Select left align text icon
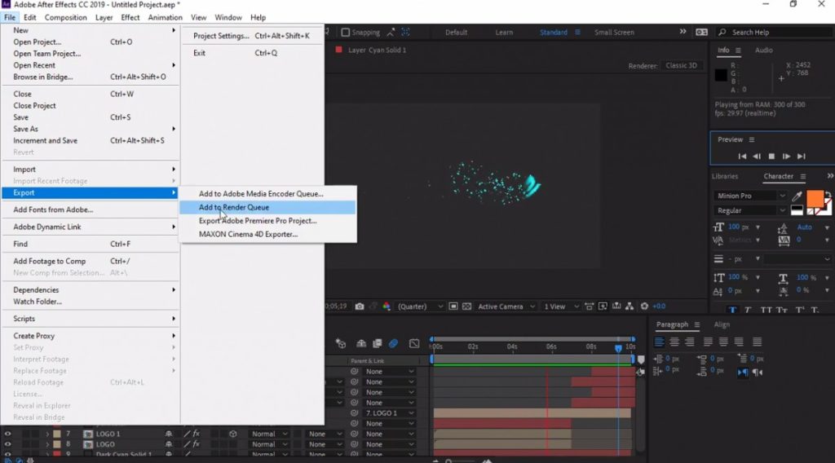This screenshot has height=463, width=835. (x=659, y=342)
